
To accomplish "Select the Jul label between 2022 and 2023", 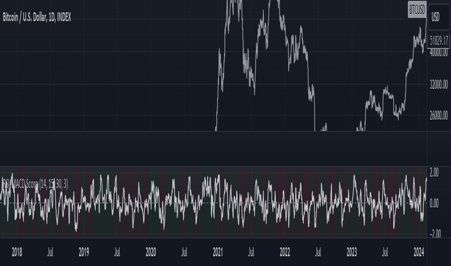I will tap(318, 252).
